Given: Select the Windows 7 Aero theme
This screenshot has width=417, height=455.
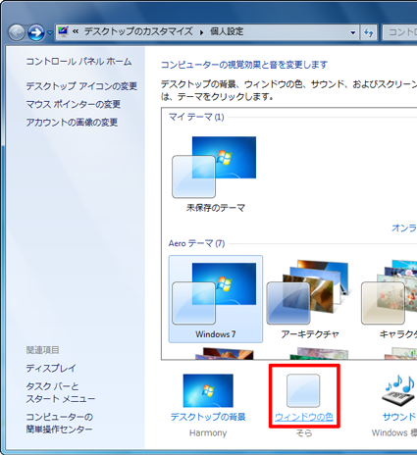Looking at the screenshot, I should (216, 299).
